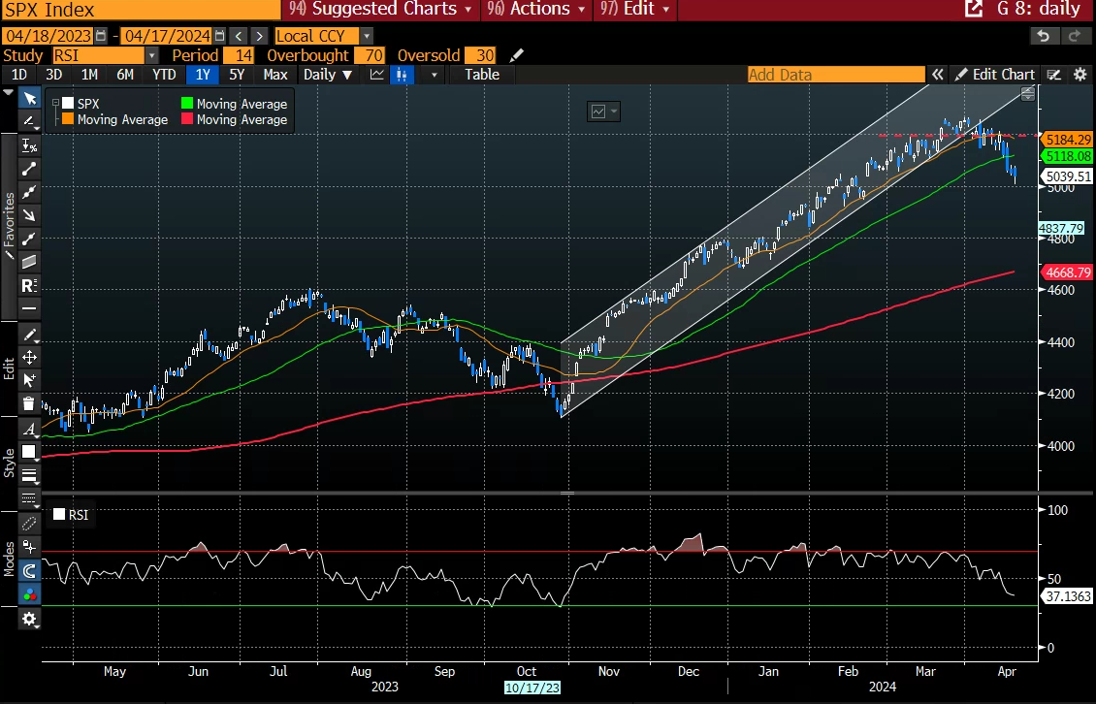
Task: Select the parallel channel tool
Action: [29, 262]
